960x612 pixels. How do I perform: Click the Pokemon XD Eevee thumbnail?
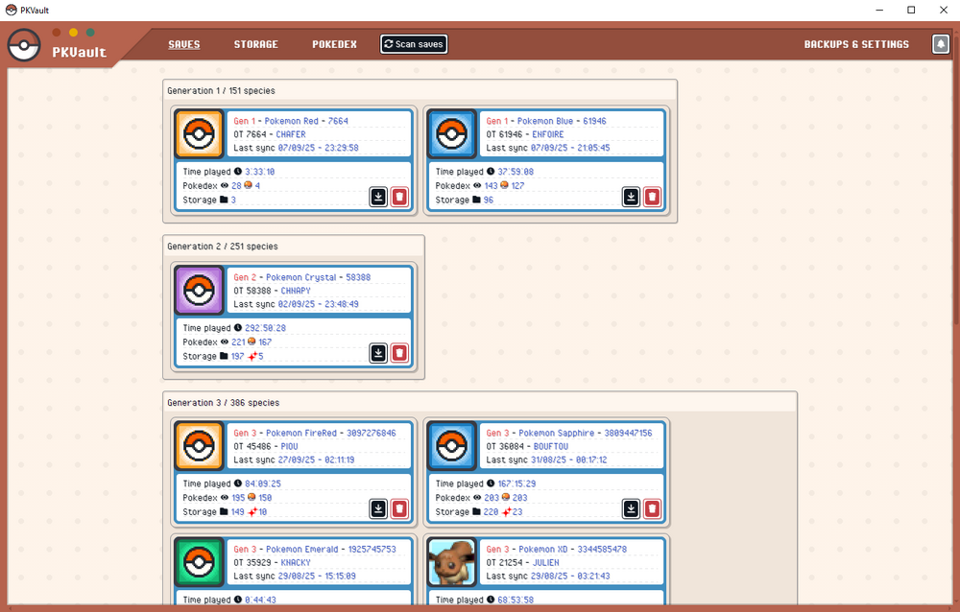[x=451, y=562]
